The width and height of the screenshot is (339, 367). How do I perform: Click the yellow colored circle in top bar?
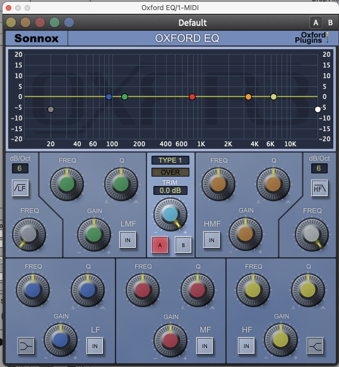pos(11,23)
